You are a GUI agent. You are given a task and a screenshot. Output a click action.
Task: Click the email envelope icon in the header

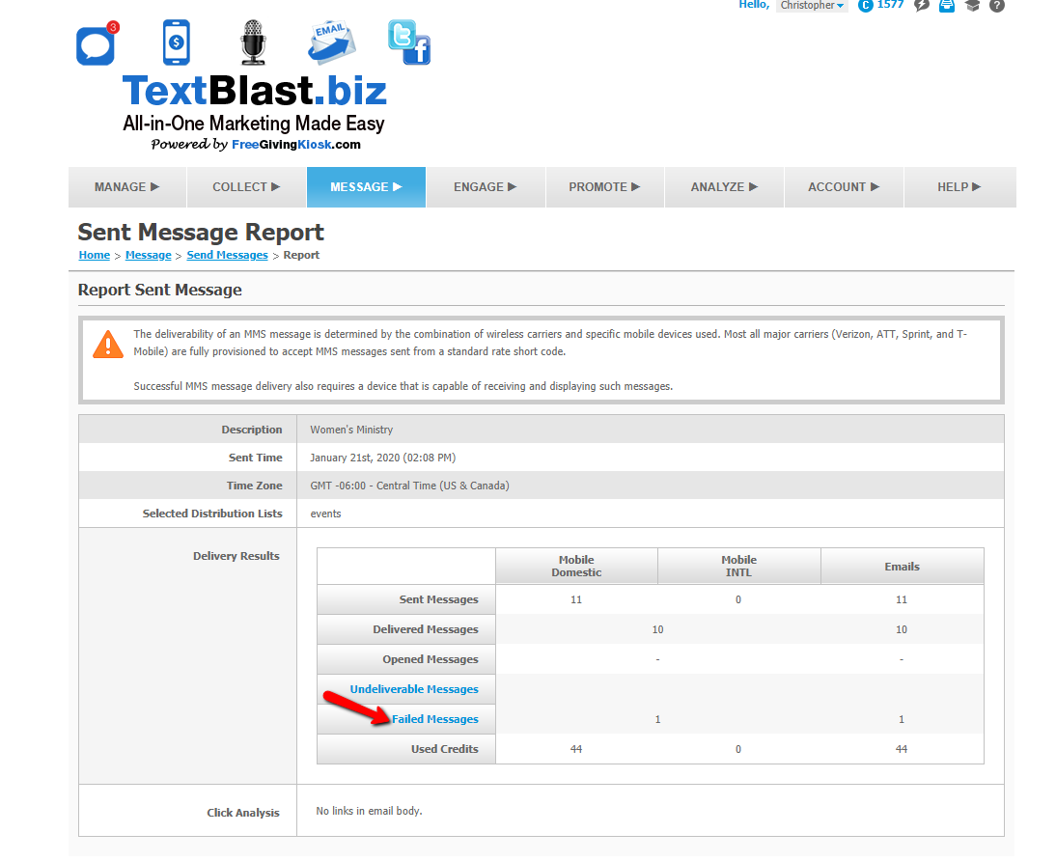point(332,43)
